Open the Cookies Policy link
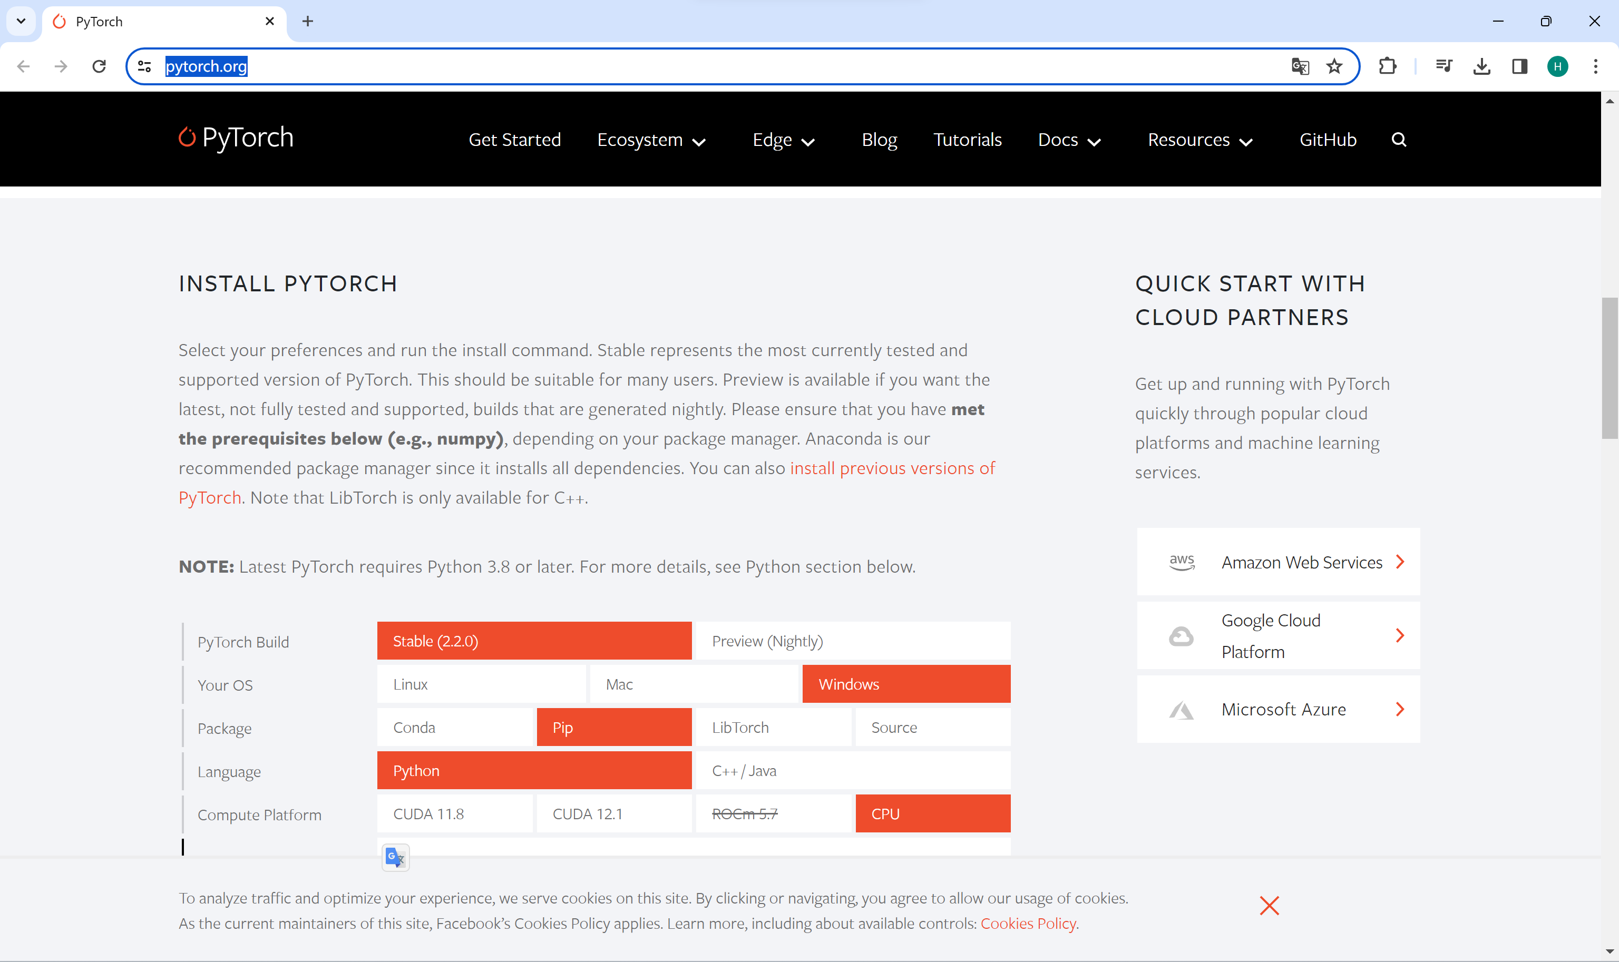Image resolution: width=1619 pixels, height=962 pixels. 1028,923
